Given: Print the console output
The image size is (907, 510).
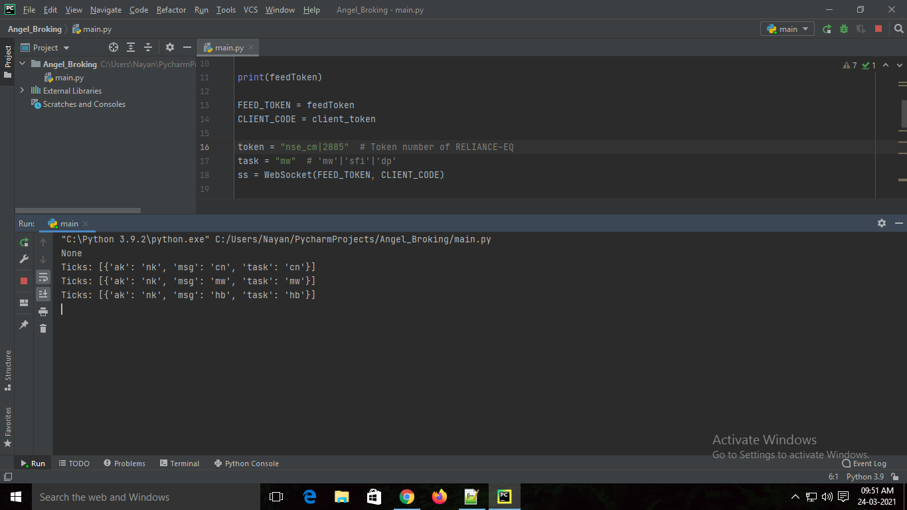Looking at the screenshot, I should tap(43, 311).
